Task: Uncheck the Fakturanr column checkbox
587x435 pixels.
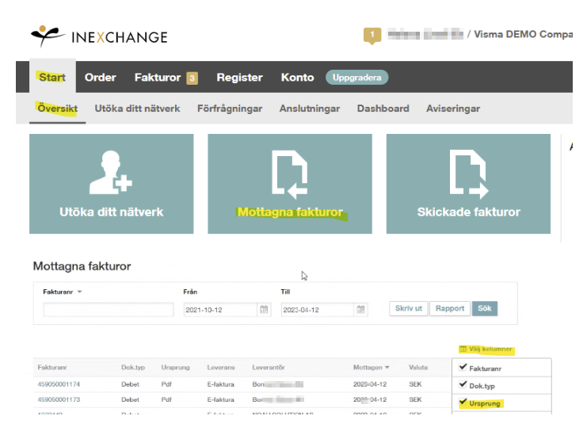Action: [463, 367]
